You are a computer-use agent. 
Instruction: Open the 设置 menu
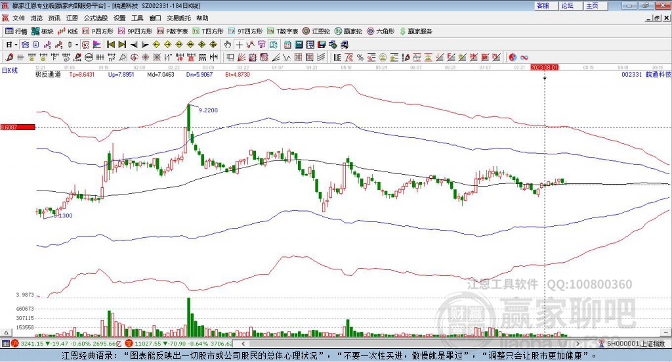point(119,18)
